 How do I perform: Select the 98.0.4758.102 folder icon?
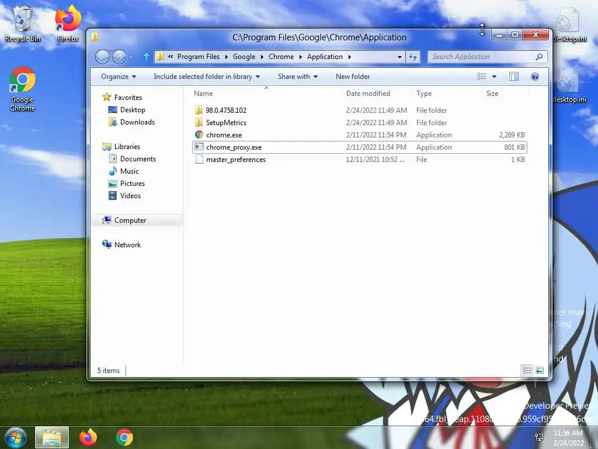[199, 110]
